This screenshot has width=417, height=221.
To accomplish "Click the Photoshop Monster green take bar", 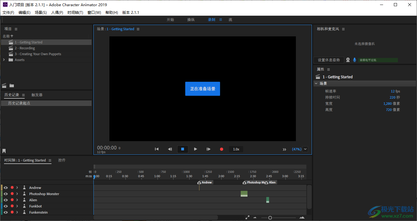I will [x=244, y=194].
